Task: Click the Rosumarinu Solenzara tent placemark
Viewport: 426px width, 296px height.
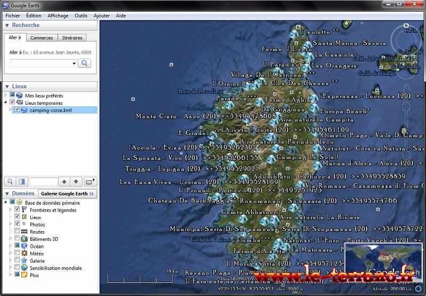Action: [x=293, y=208]
